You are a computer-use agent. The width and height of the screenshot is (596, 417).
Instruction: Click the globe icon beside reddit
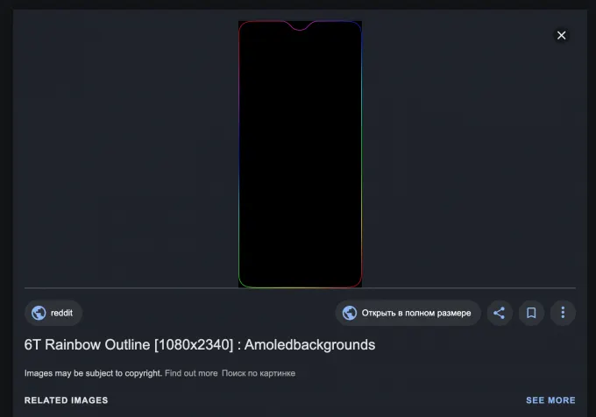tap(39, 313)
